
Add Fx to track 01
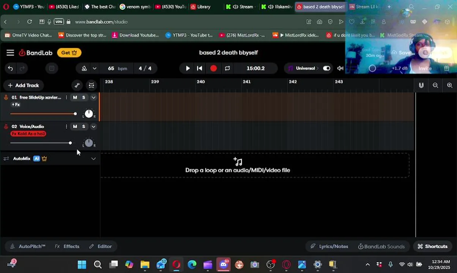pos(16,105)
